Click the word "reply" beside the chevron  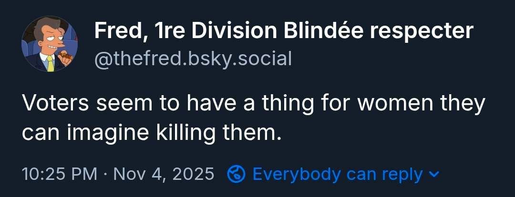401,174
